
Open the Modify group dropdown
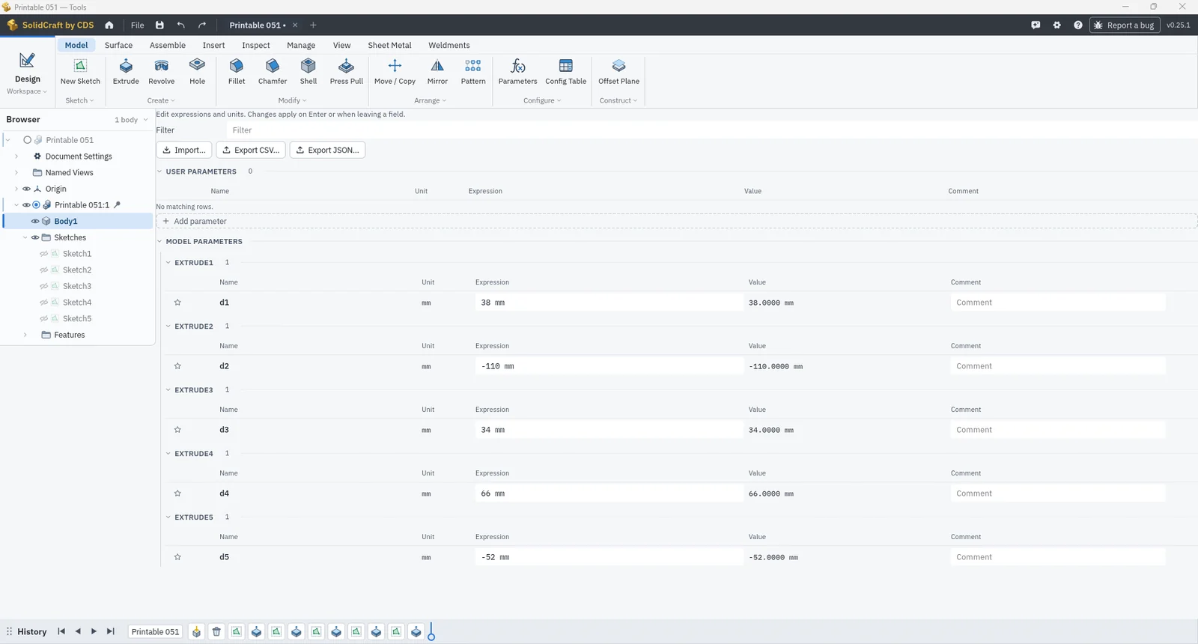point(292,100)
